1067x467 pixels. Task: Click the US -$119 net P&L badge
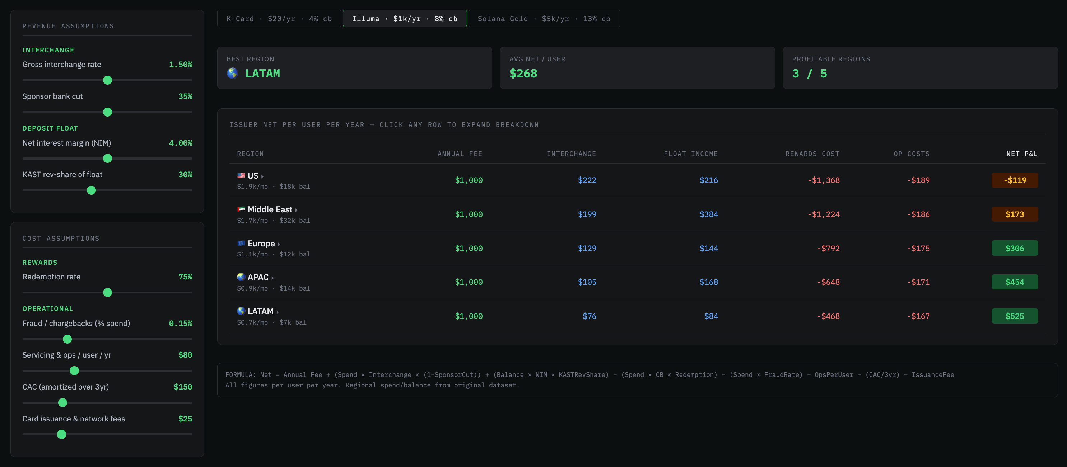click(x=1014, y=180)
